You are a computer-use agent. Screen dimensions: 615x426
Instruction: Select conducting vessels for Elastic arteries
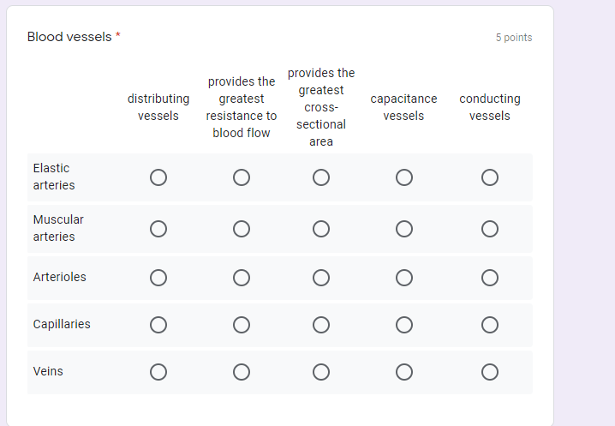(x=490, y=177)
